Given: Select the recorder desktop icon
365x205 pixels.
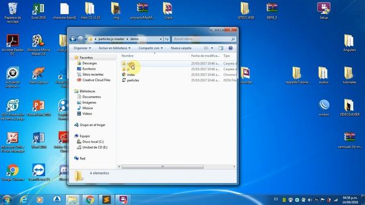Looking at the screenshot, I should pos(246,76).
